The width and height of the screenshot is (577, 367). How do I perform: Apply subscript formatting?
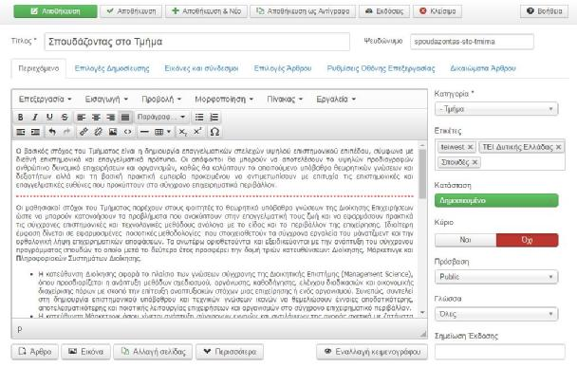pos(183,132)
